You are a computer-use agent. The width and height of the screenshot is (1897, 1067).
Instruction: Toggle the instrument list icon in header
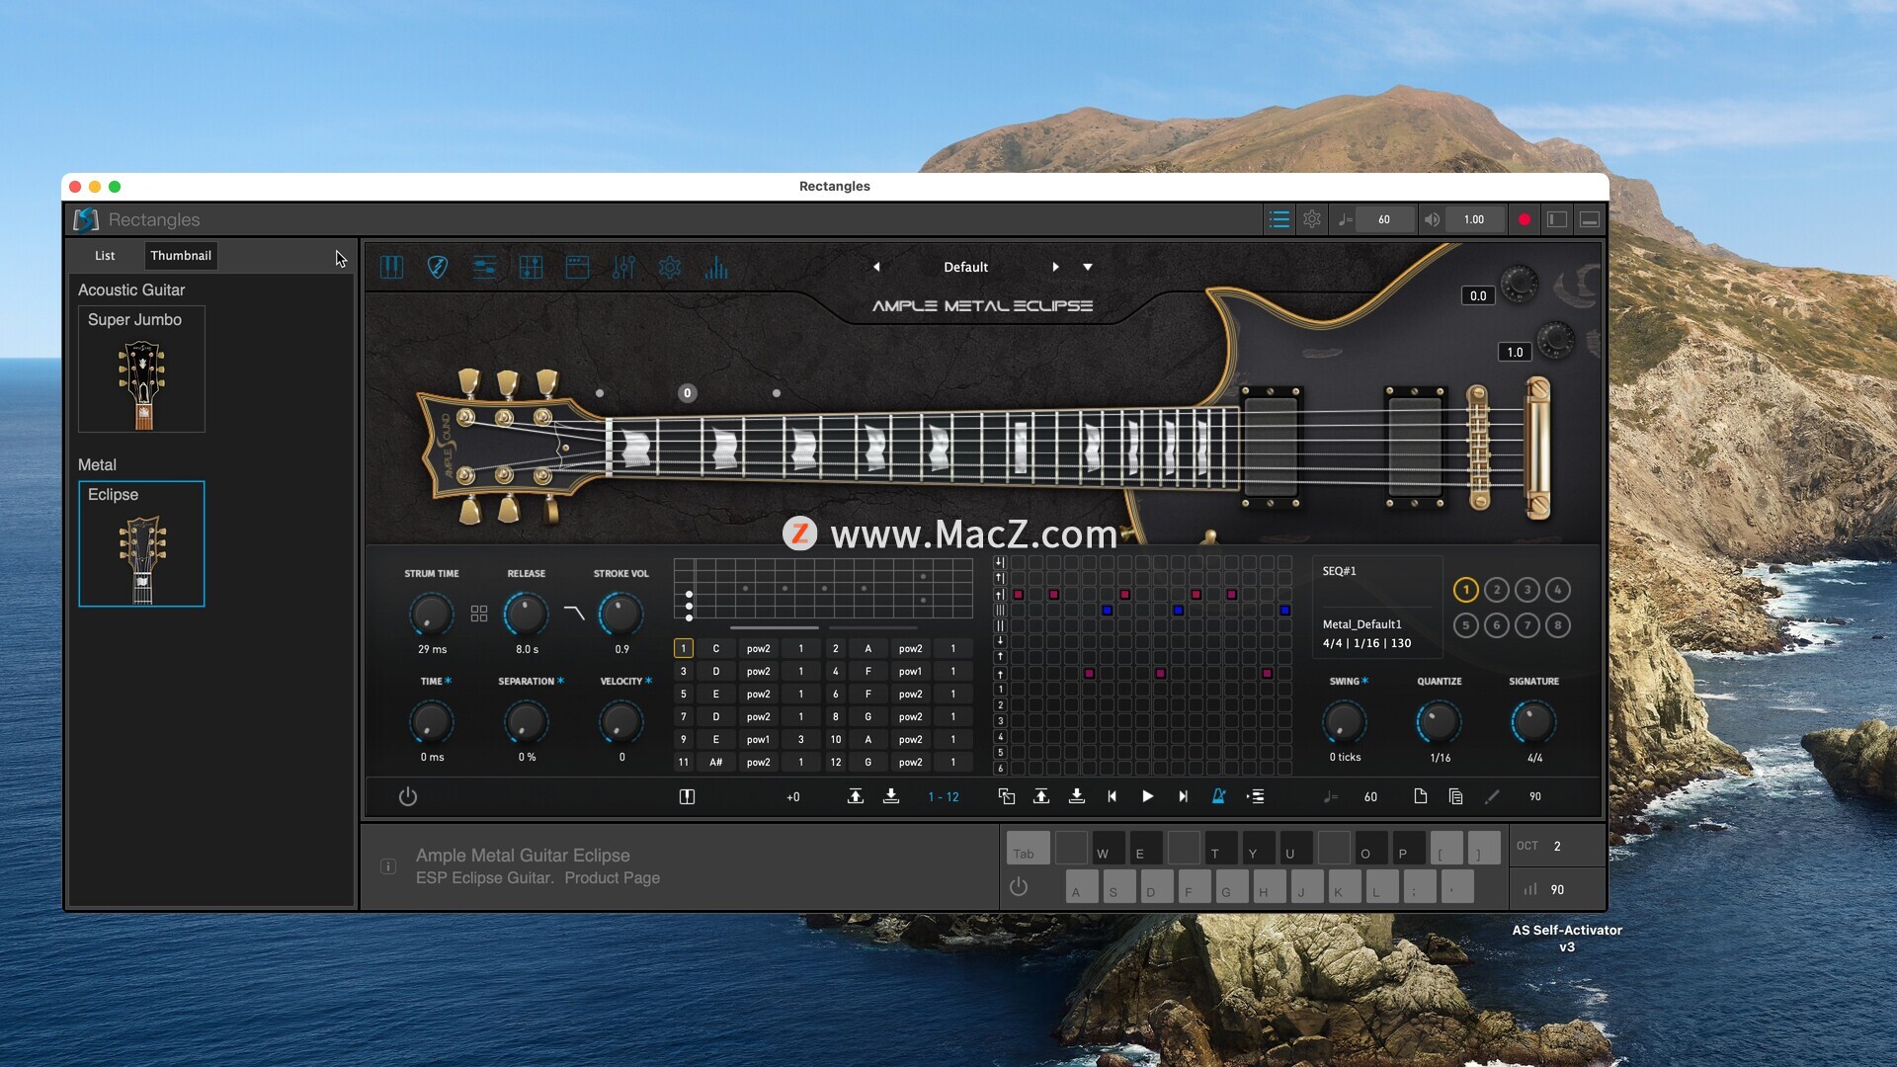coord(1279,219)
